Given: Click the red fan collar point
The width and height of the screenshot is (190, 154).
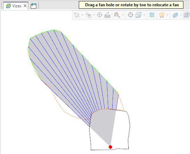Looking at the screenshot, I should [x=110, y=147].
